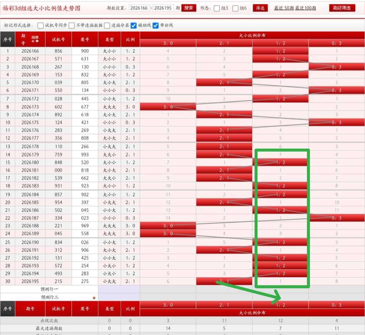Enable the 不带遗漏数据 checkbox
The height and width of the screenshot is (335, 365).
pyautogui.click(x=72, y=25)
